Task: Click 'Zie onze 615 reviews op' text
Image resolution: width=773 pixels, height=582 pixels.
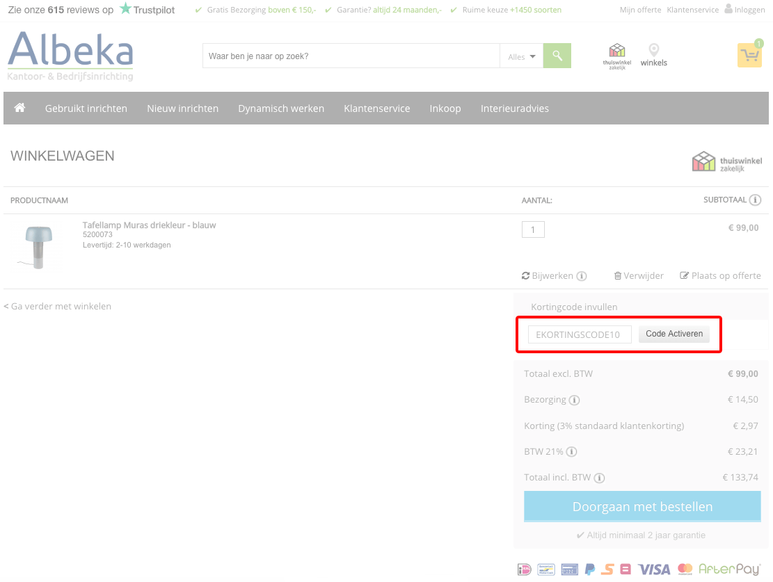Action: pyautogui.click(x=61, y=10)
